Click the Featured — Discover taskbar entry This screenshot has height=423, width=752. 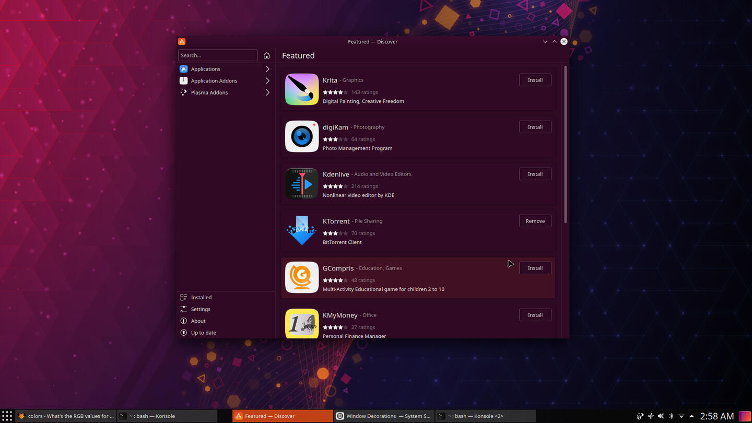283,416
